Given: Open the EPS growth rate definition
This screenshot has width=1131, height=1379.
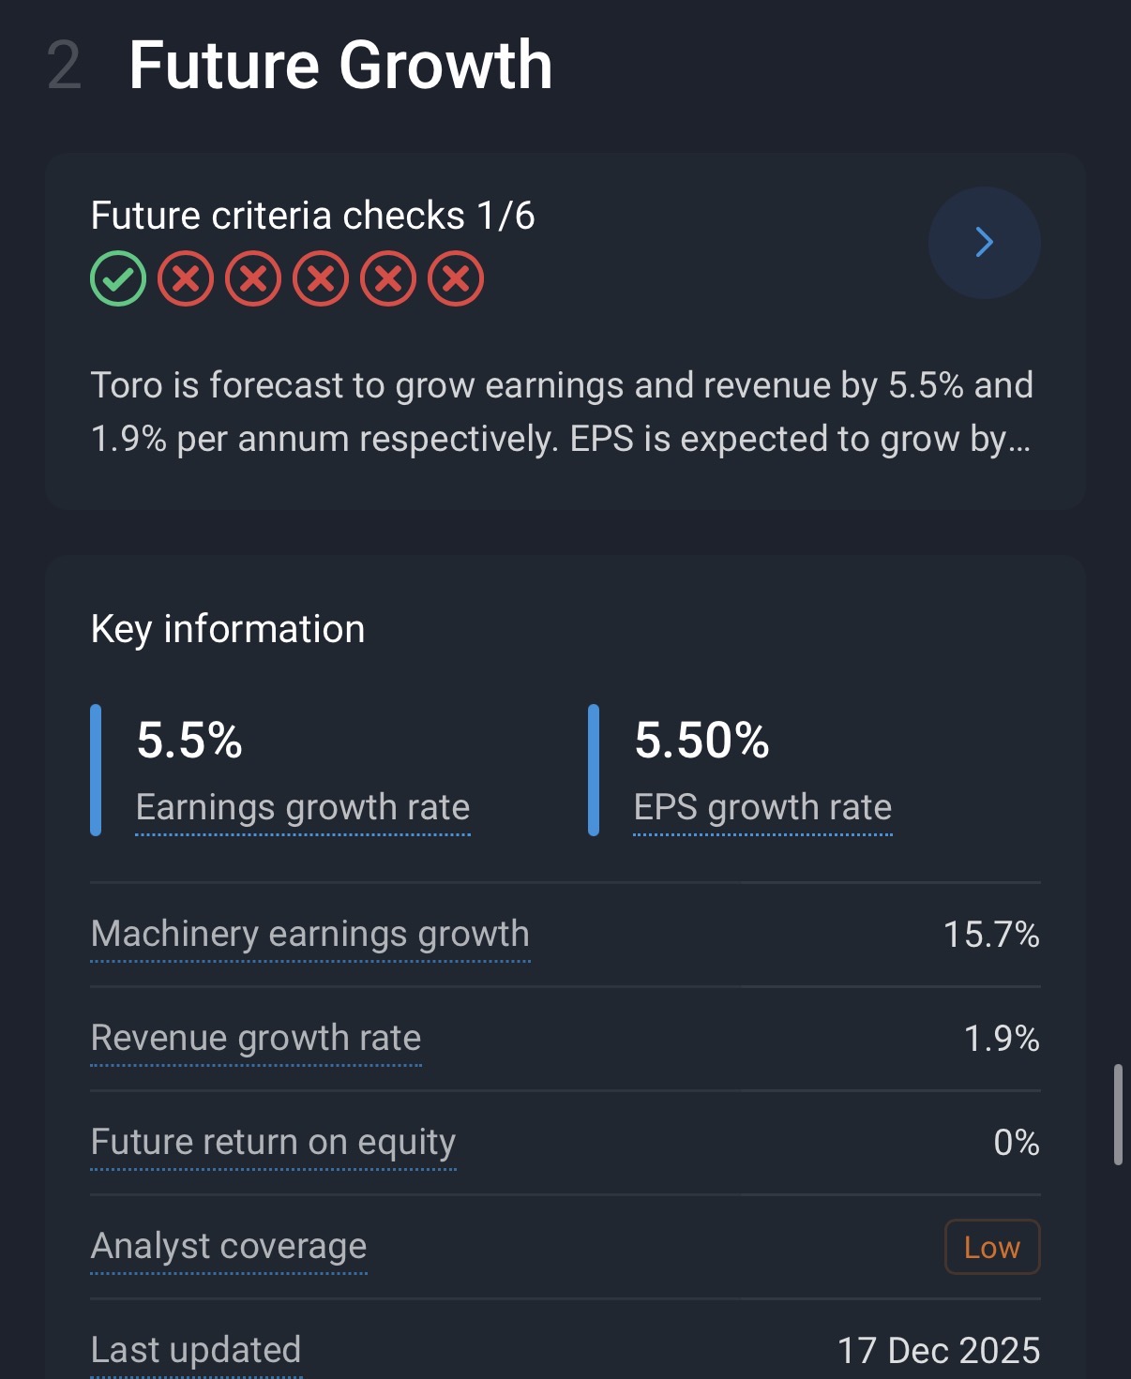Looking at the screenshot, I should [x=762, y=807].
